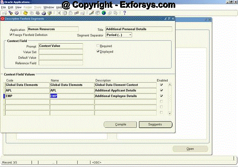
Task: Click the Find flashlight icon in toolbar
Action: click(x=11, y=13)
